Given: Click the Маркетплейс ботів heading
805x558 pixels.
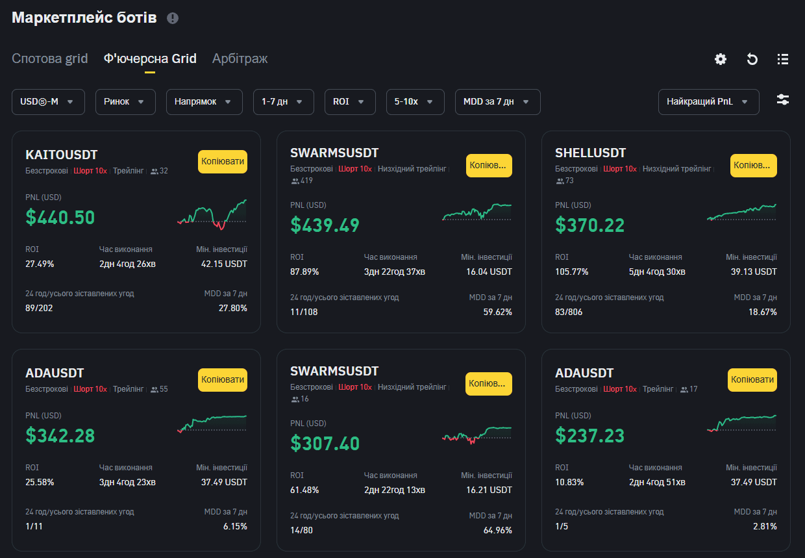Looking at the screenshot, I should click(x=84, y=18).
